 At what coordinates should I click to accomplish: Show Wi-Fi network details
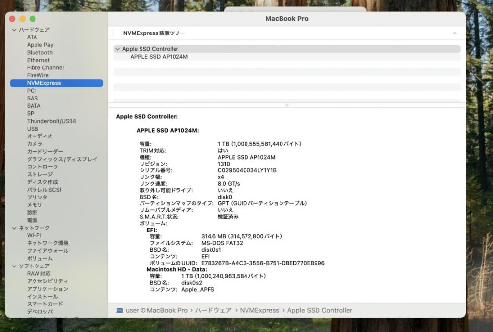point(34,235)
